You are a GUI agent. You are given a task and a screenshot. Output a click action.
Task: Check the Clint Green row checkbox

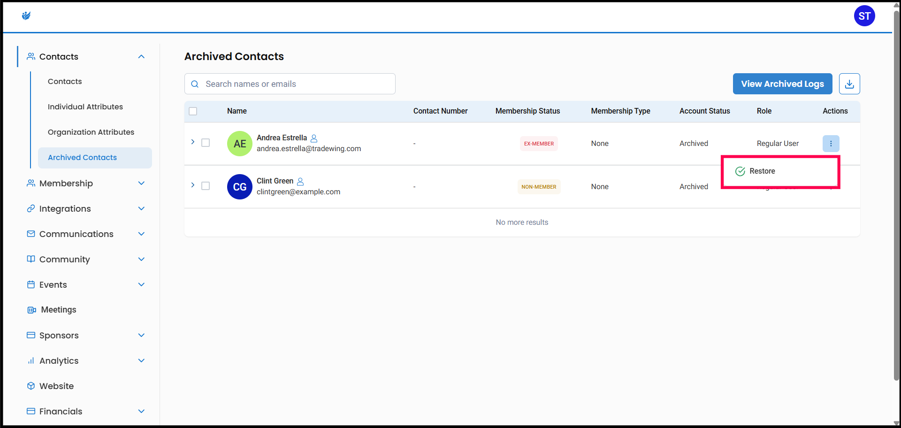[x=206, y=186]
